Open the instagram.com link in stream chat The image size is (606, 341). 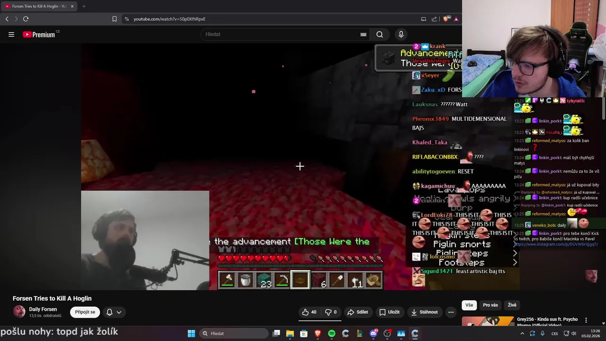(556, 244)
